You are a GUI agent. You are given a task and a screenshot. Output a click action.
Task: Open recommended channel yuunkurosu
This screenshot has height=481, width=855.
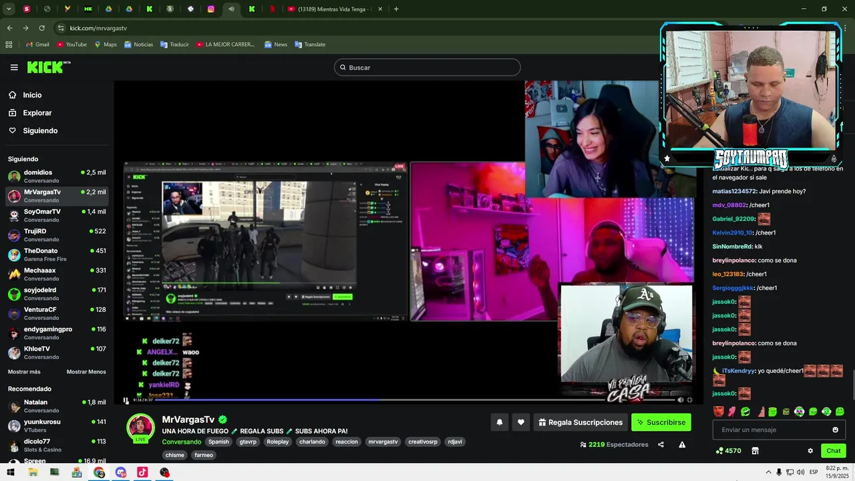[57, 426]
